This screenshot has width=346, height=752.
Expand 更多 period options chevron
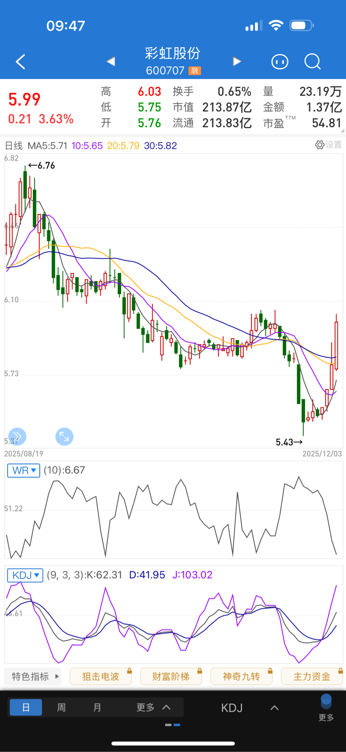click(x=166, y=707)
